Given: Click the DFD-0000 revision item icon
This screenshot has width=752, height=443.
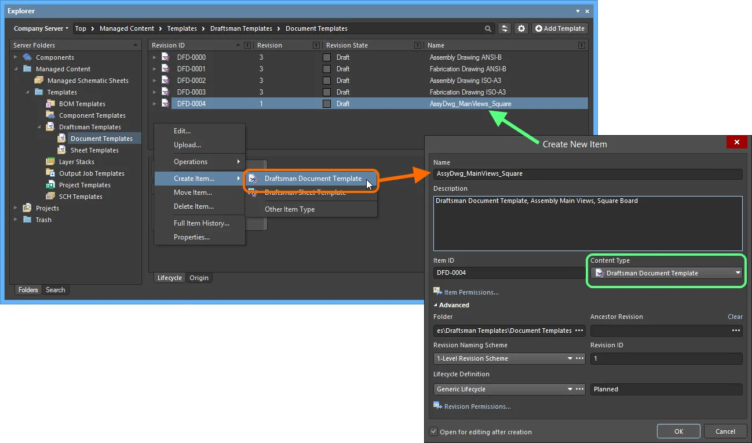Looking at the screenshot, I should [165, 57].
